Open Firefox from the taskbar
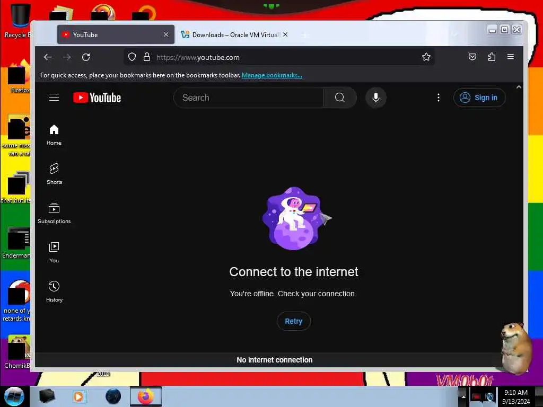The image size is (543, 407). [146, 396]
